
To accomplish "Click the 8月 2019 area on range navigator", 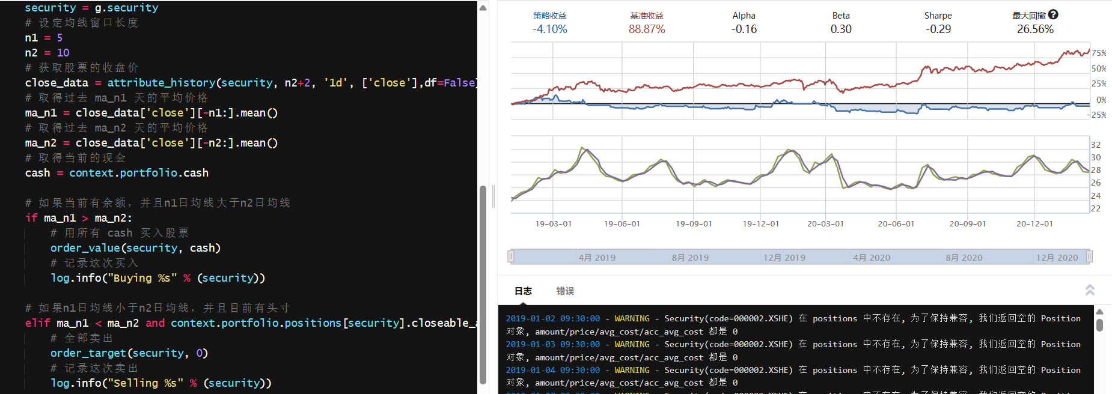I will (690, 258).
